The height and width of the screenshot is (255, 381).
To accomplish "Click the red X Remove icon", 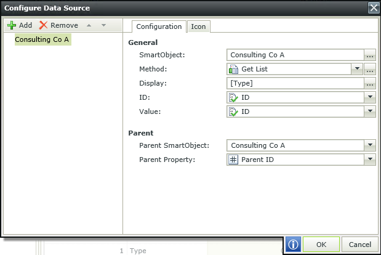I will 43,25.
